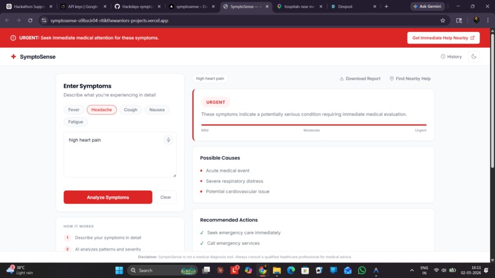The image size is (495, 278).
Task: Close the SymptoSense browser tab
Action: click(x=267, y=6)
